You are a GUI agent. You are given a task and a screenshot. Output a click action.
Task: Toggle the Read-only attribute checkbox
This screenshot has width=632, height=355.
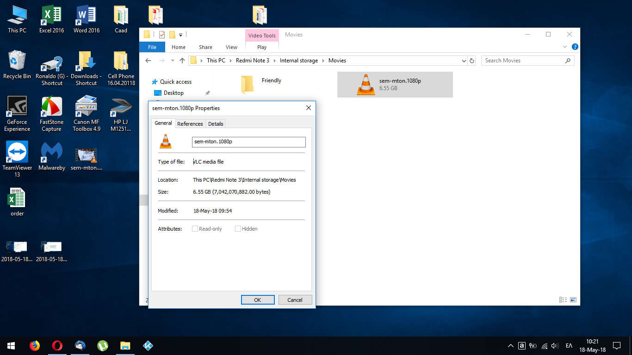195,229
